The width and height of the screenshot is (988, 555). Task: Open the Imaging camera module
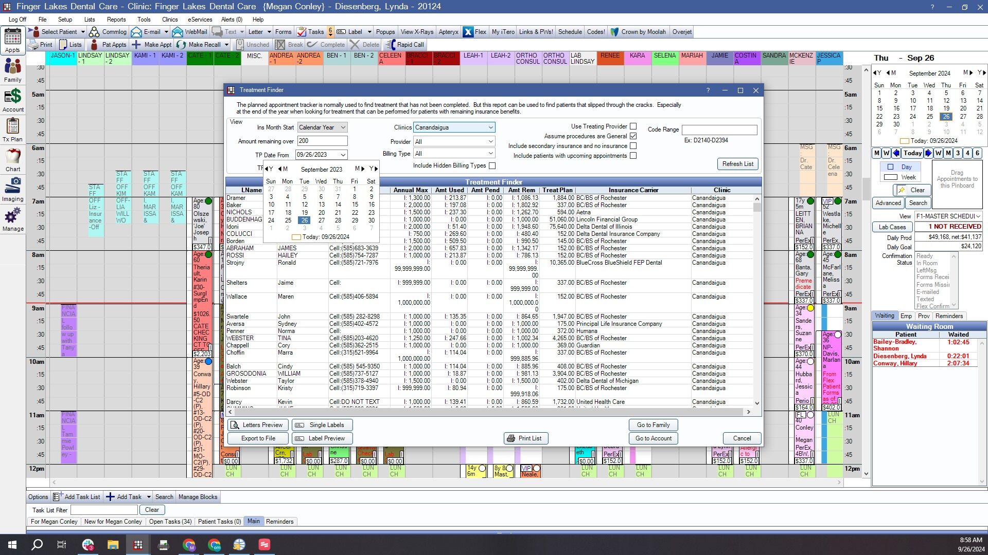coord(13,190)
